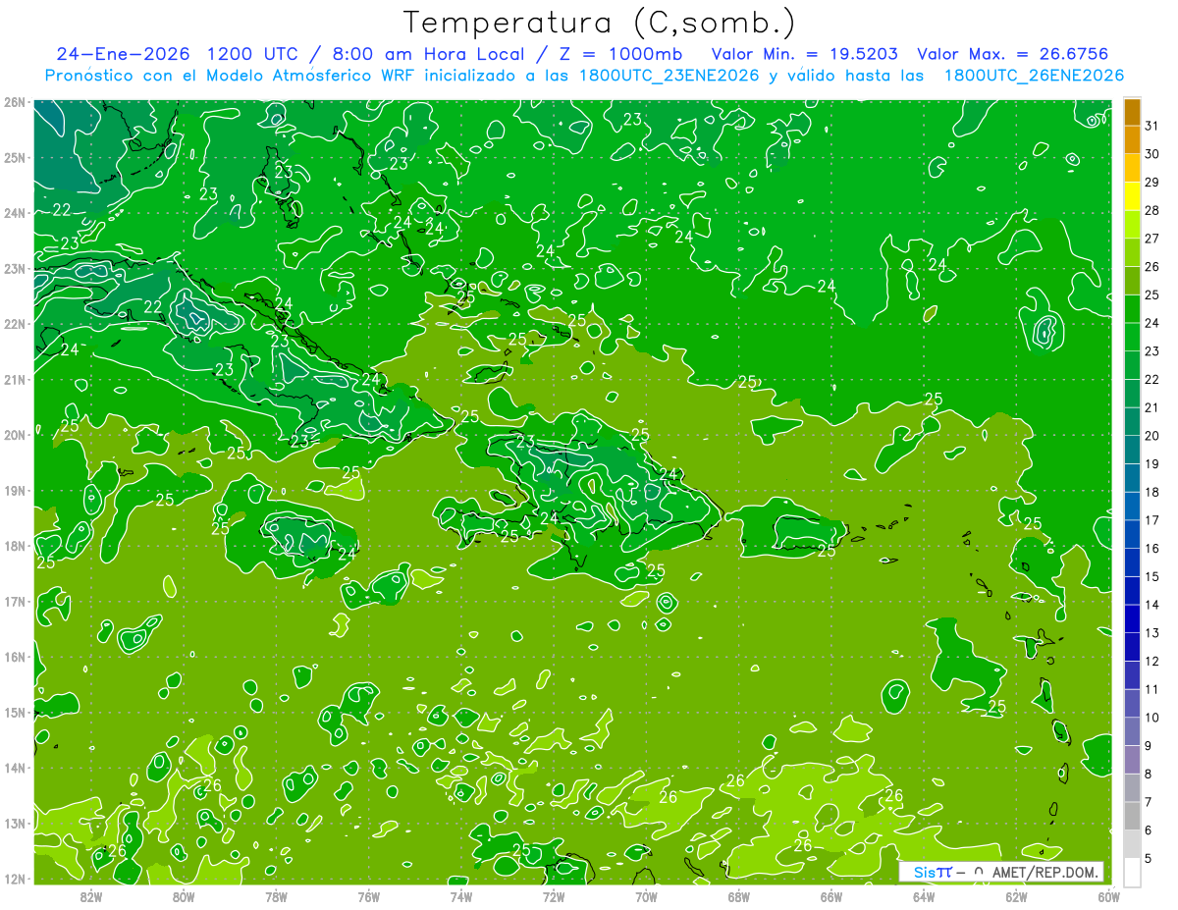
Task: Click the '66W' longitude axis label
Action: (x=831, y=895)
